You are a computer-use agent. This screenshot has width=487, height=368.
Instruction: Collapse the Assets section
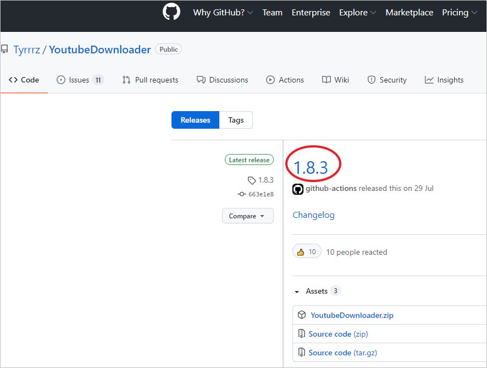[x=297, y=292]
